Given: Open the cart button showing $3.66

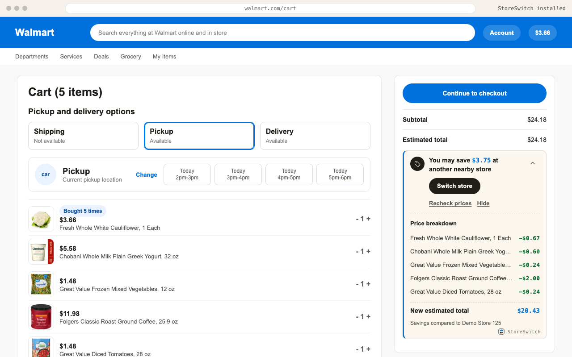Looking at the screenshot, I should [x=543, y=33].
